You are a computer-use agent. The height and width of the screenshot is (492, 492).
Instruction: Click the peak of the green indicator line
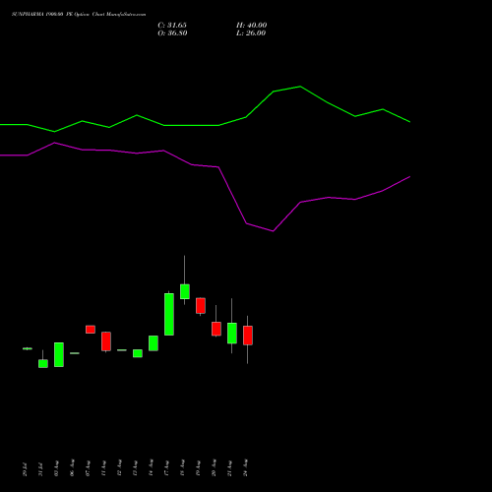(x=300, y=87)
